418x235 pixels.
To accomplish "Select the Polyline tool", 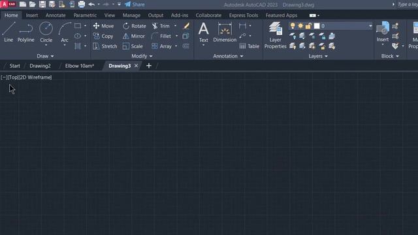I will pos(26,32).
